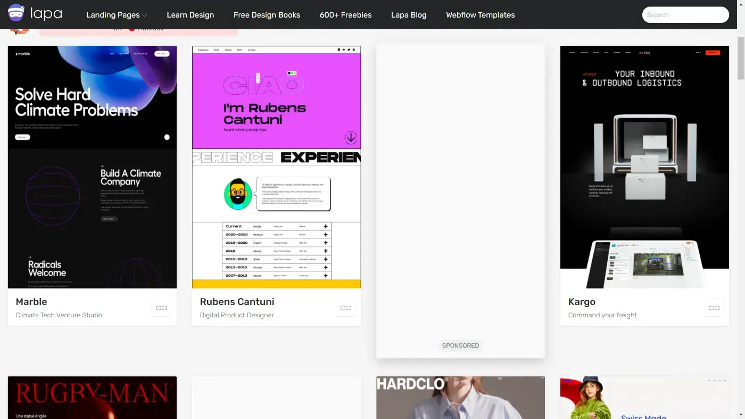745x419 pixels.
Task: Click the Climate Tech Venture Studio text
Action: point(59,315)
